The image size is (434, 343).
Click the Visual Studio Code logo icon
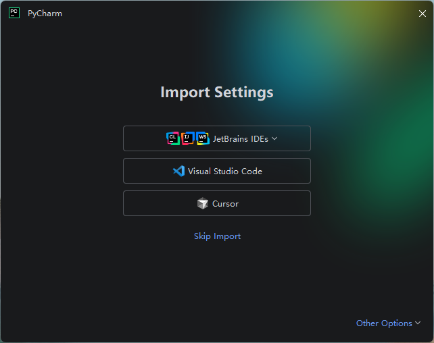(178, 171)
